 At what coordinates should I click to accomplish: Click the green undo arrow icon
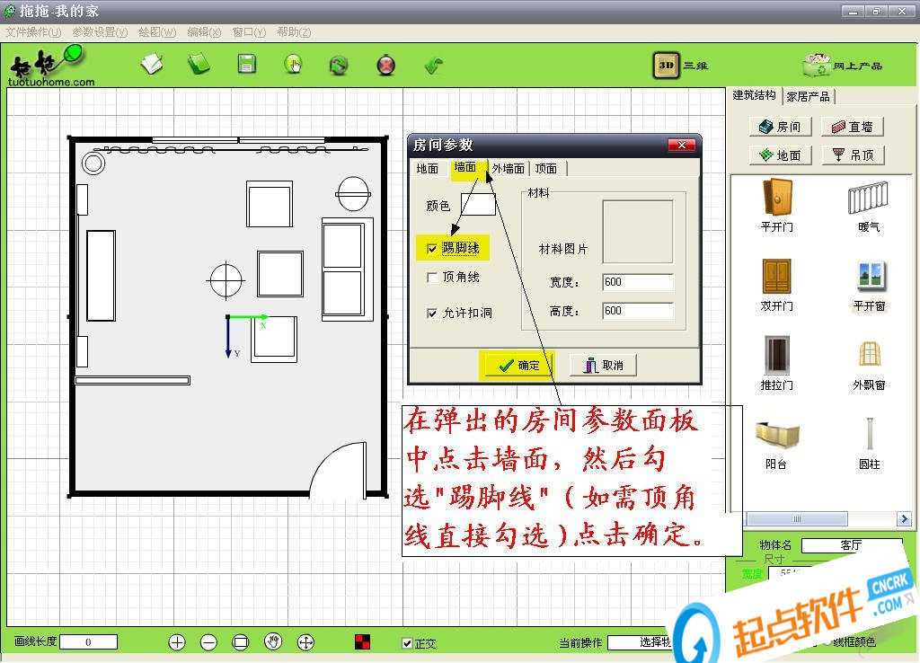point(434,65)
